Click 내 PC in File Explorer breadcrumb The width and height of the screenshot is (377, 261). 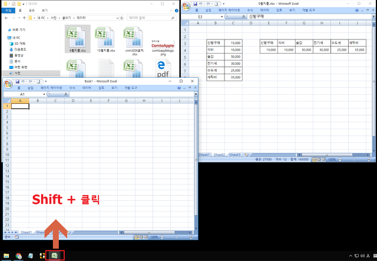[x=41, y=18]
